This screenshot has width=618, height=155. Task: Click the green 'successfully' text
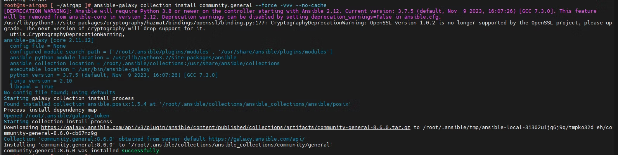point(140,151)
